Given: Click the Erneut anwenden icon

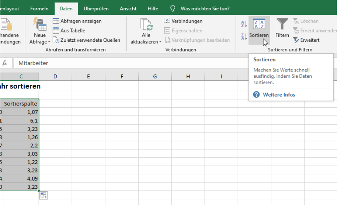Looking at the screenshot, I should [296, 31].
